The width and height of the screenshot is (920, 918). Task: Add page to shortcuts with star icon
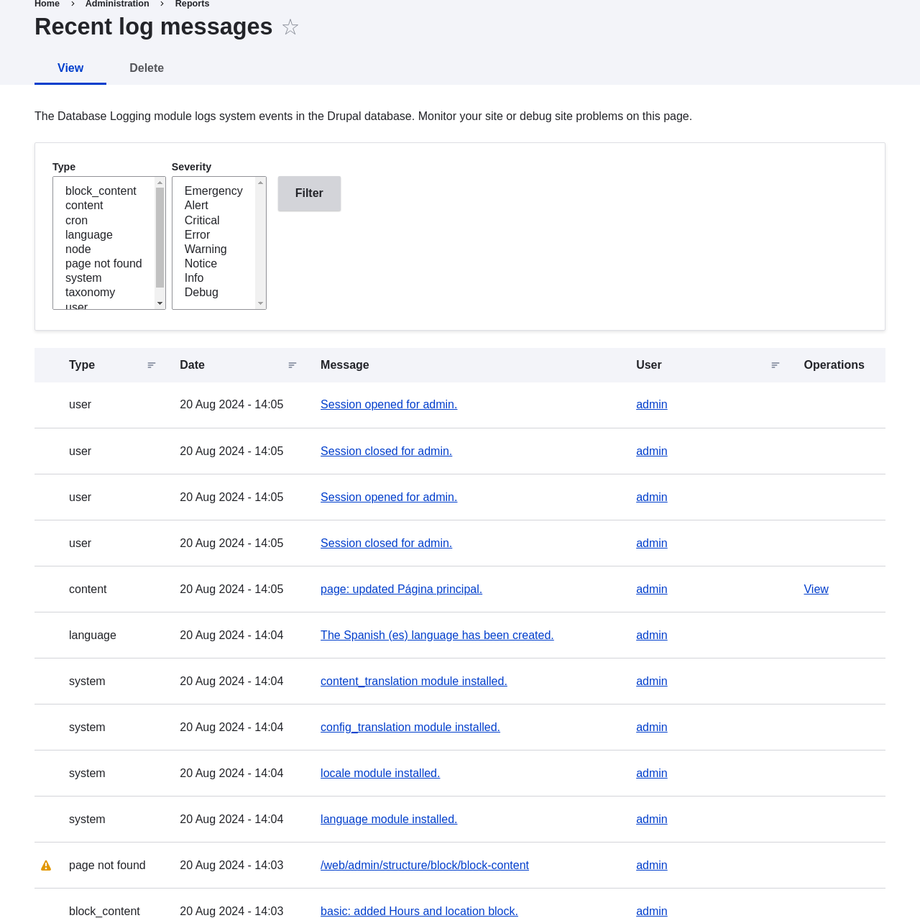(290, 27)
